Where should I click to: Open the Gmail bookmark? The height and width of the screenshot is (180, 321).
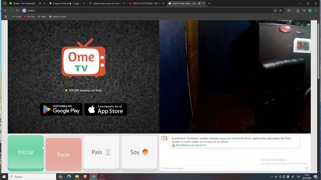[17, 17]
